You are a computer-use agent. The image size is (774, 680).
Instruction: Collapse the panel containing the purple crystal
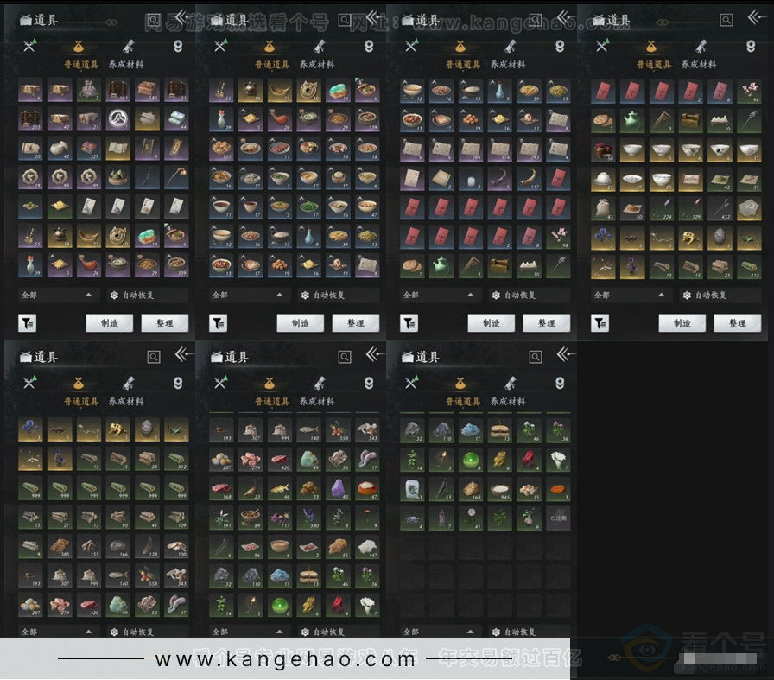point(375,354)
